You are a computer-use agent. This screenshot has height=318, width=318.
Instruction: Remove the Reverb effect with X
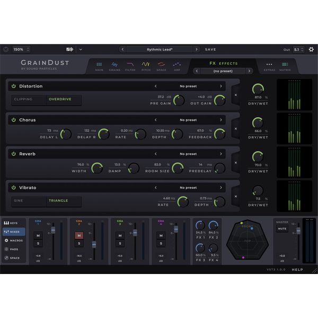[x=236, y=163]
